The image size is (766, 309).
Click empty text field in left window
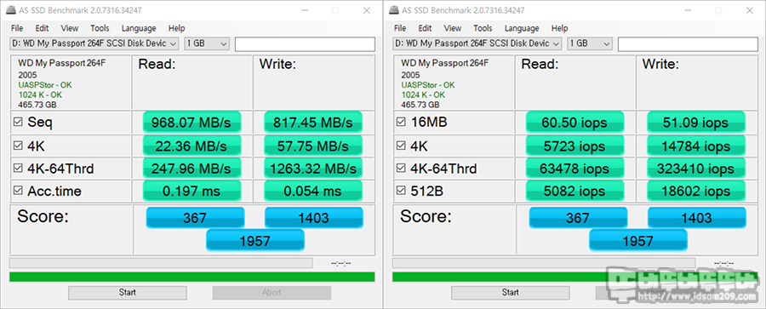305,44
